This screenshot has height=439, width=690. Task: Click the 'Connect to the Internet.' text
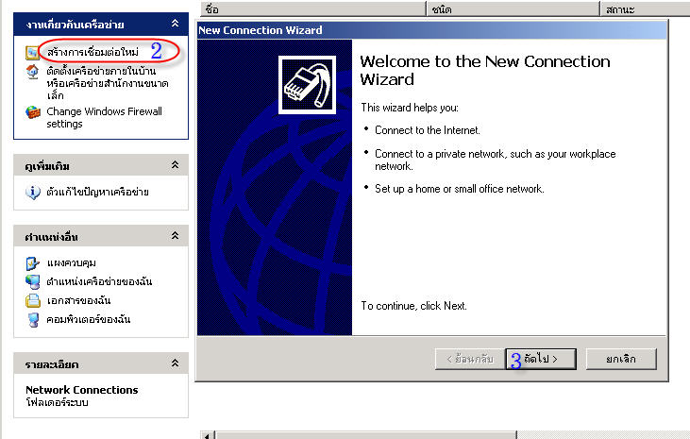coord(428,130)
